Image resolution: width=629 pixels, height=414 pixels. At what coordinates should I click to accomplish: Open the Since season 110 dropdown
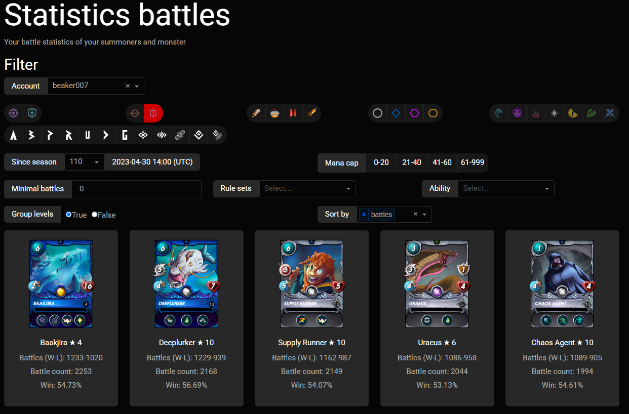(85, 162)
